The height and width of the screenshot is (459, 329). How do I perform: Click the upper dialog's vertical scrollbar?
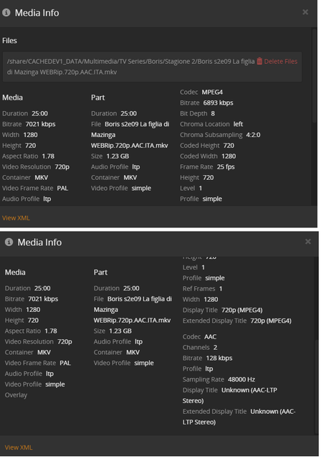315,75
